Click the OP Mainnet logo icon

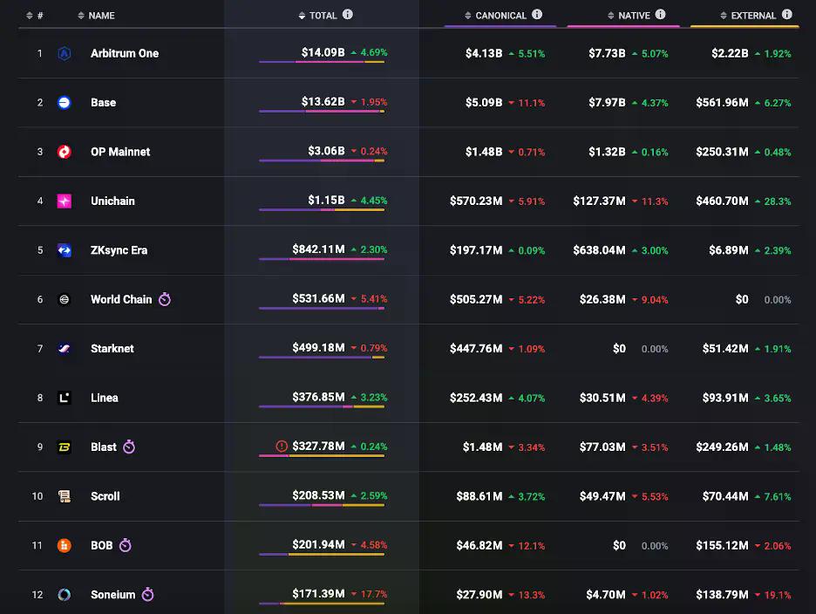(64, 152)
